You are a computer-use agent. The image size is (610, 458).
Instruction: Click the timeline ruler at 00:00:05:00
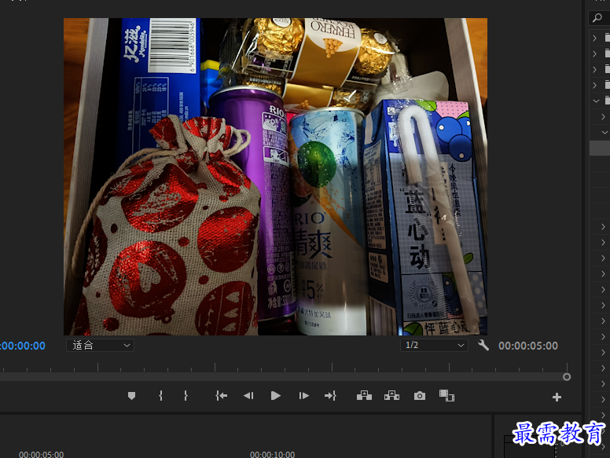(x=41, y=454)
